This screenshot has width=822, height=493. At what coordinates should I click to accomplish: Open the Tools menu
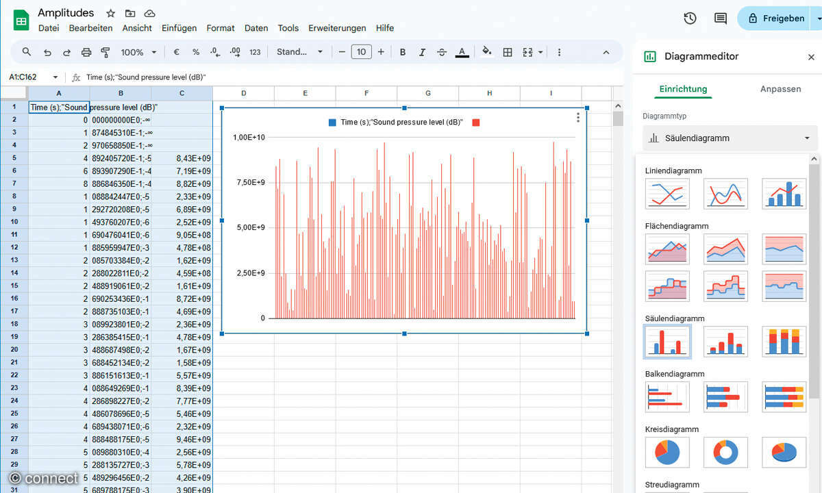pos(288,28)
